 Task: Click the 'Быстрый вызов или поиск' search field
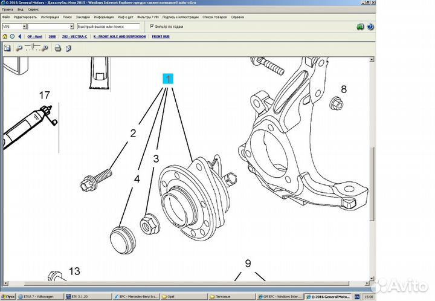(108, 27)
